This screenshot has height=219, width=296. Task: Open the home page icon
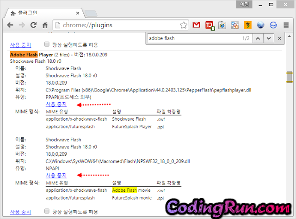[x=45, y=25]
